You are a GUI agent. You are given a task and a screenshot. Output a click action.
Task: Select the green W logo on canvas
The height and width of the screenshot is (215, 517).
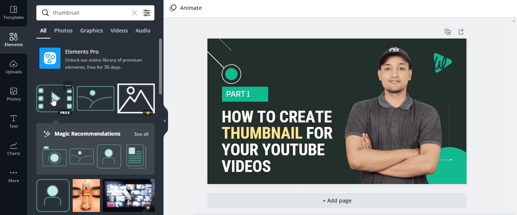[x=442, y=62]
